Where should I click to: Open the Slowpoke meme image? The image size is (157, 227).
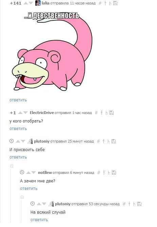[x=52, y=51]
